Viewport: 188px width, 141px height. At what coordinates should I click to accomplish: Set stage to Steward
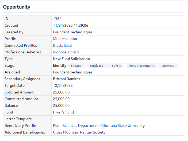tap(168, 66)
